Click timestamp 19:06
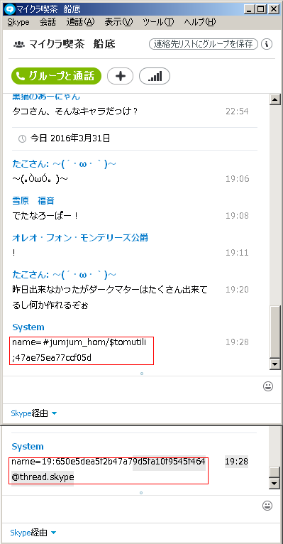The height and width of the screenshot is (544, 283). click(x=238, y=179)
